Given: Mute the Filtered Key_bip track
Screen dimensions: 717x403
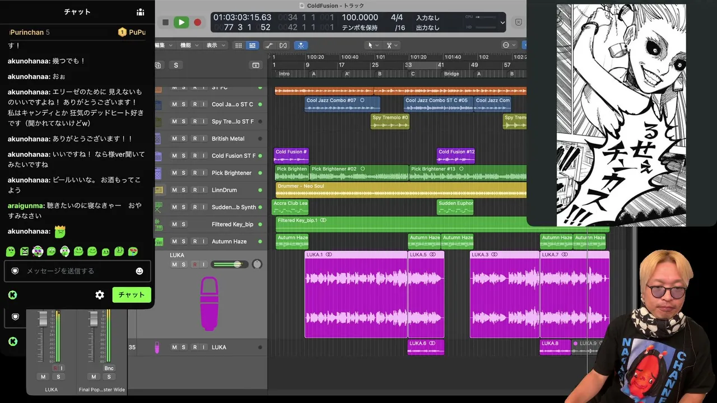Looking at the screenshot, I should coord(174,224).
